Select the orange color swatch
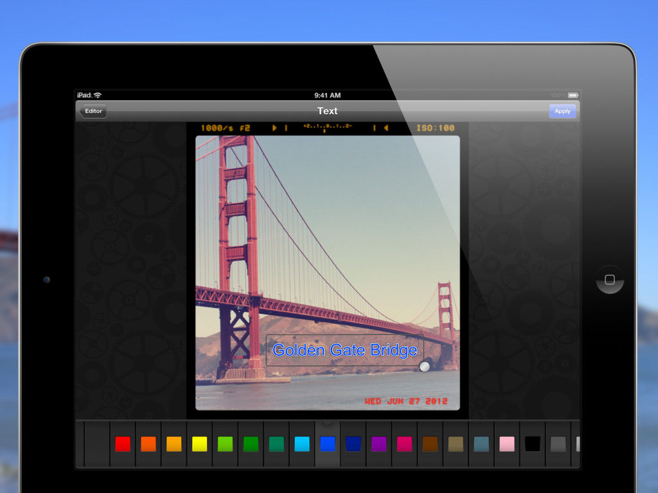 (x=148, y=444)
